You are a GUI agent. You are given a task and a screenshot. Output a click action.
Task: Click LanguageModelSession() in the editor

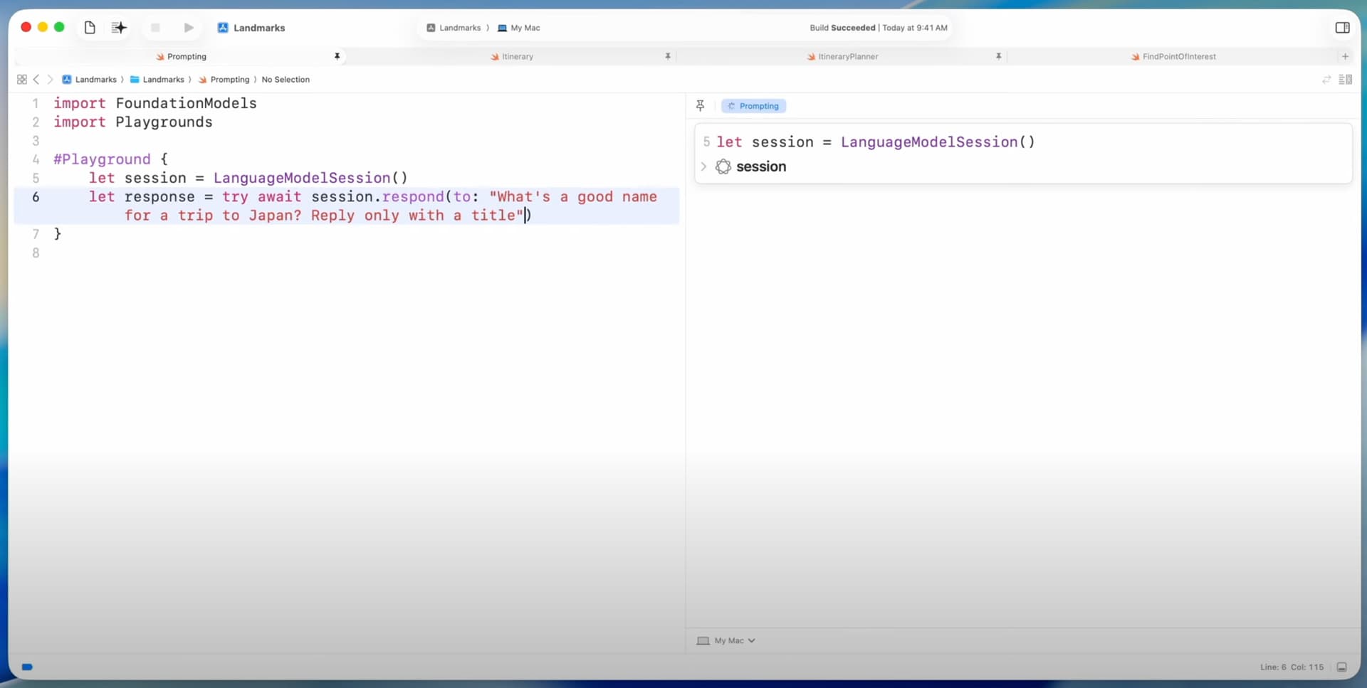[310, 178]
